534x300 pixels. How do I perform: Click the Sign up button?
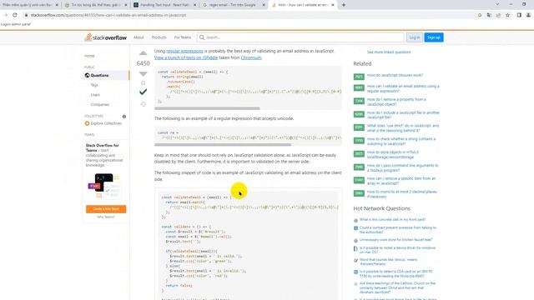434,37
